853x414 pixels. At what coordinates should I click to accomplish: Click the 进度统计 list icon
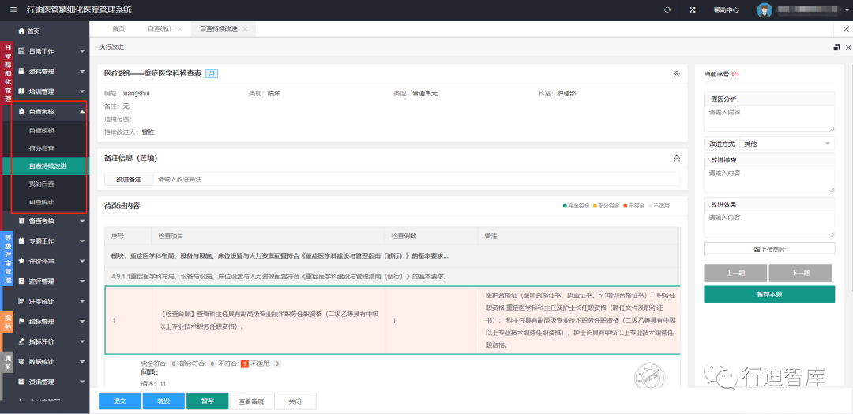coord(21,301)
